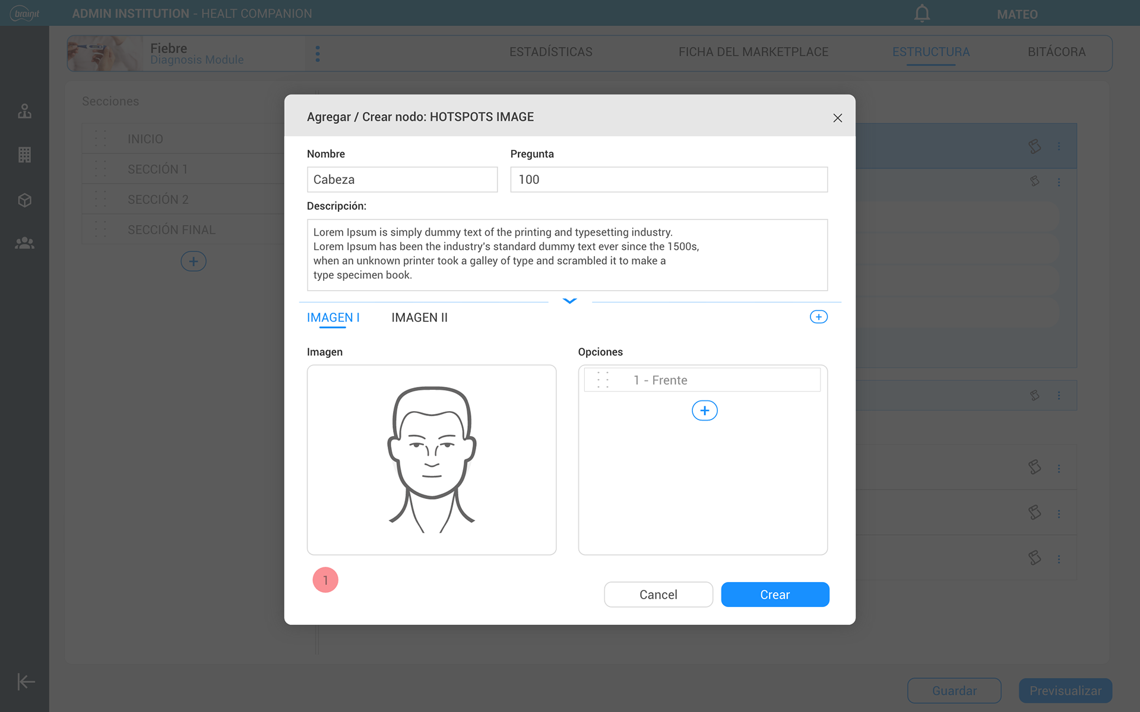Collapse description with chevron arrow

point(569,301)
